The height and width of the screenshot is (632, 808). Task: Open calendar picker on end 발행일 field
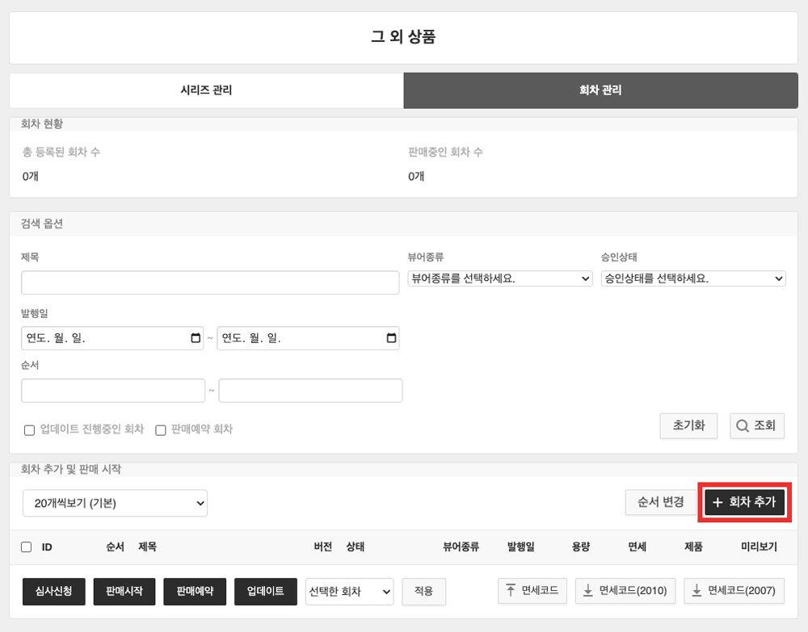(391, 338)
